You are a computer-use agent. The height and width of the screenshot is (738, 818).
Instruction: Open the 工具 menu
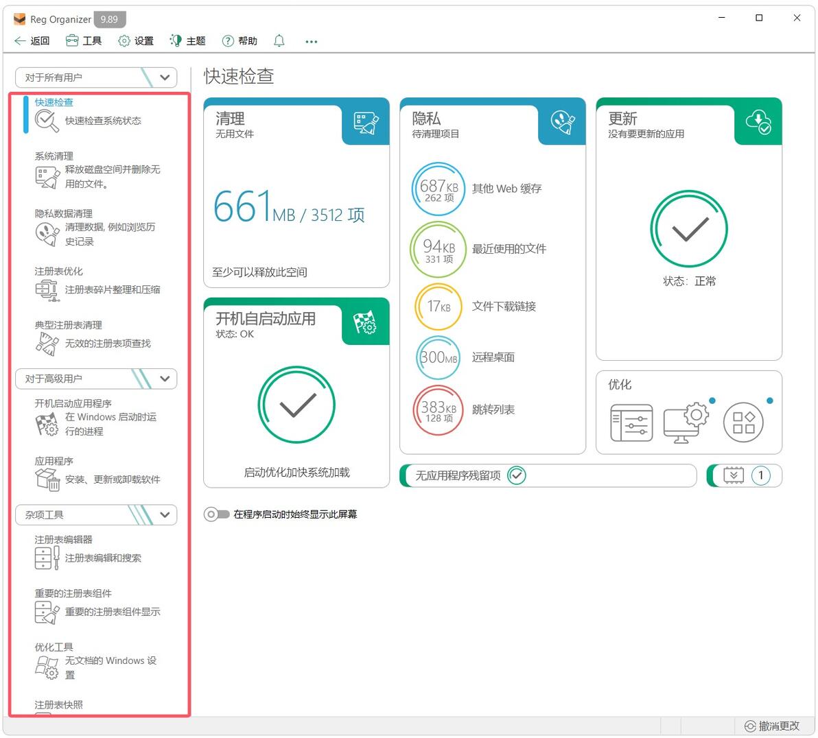84,40
